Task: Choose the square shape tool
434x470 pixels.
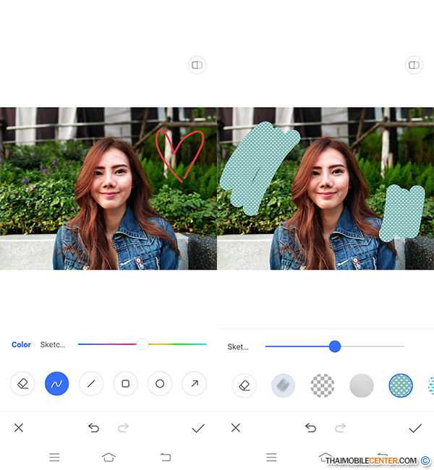Action: point(126,384)
